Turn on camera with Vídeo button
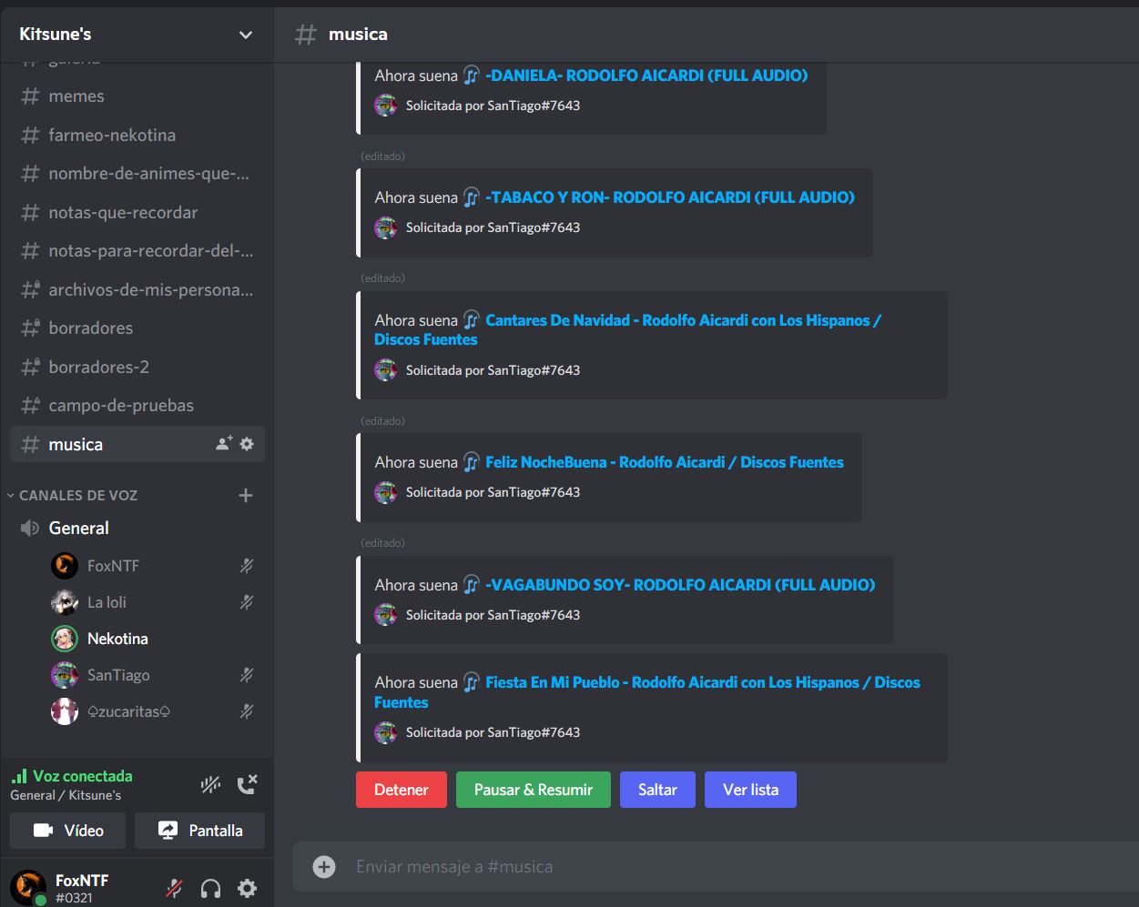Image resolution: width=1139 pixels, height=907 pixels. [x=68, y=831]
